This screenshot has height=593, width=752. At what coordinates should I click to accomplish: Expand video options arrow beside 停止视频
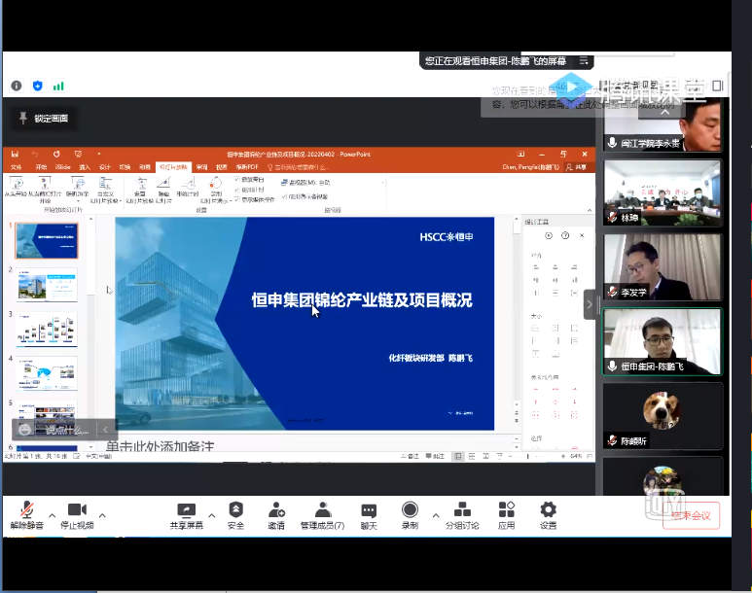102,515
